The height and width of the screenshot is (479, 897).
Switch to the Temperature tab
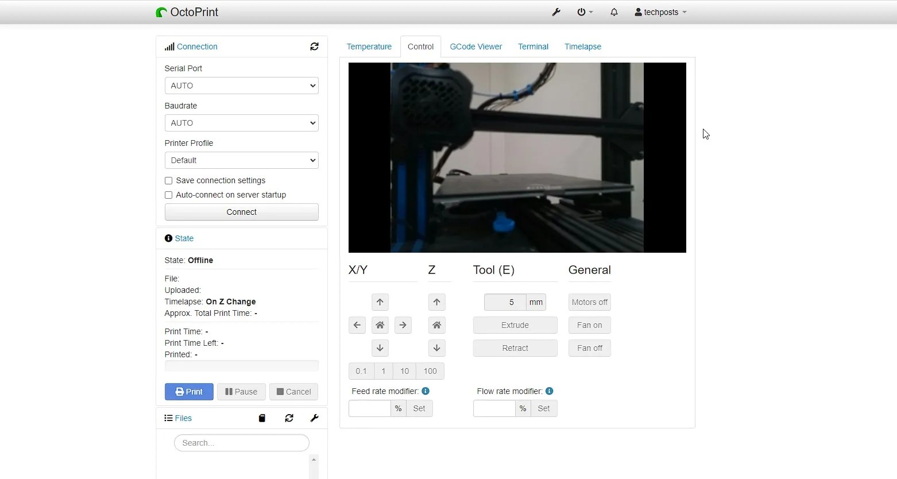point(369,47)
